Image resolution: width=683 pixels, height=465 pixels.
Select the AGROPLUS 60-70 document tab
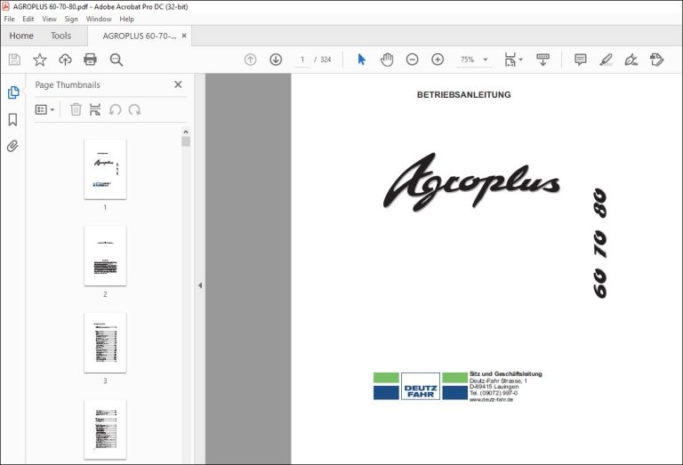140,36
